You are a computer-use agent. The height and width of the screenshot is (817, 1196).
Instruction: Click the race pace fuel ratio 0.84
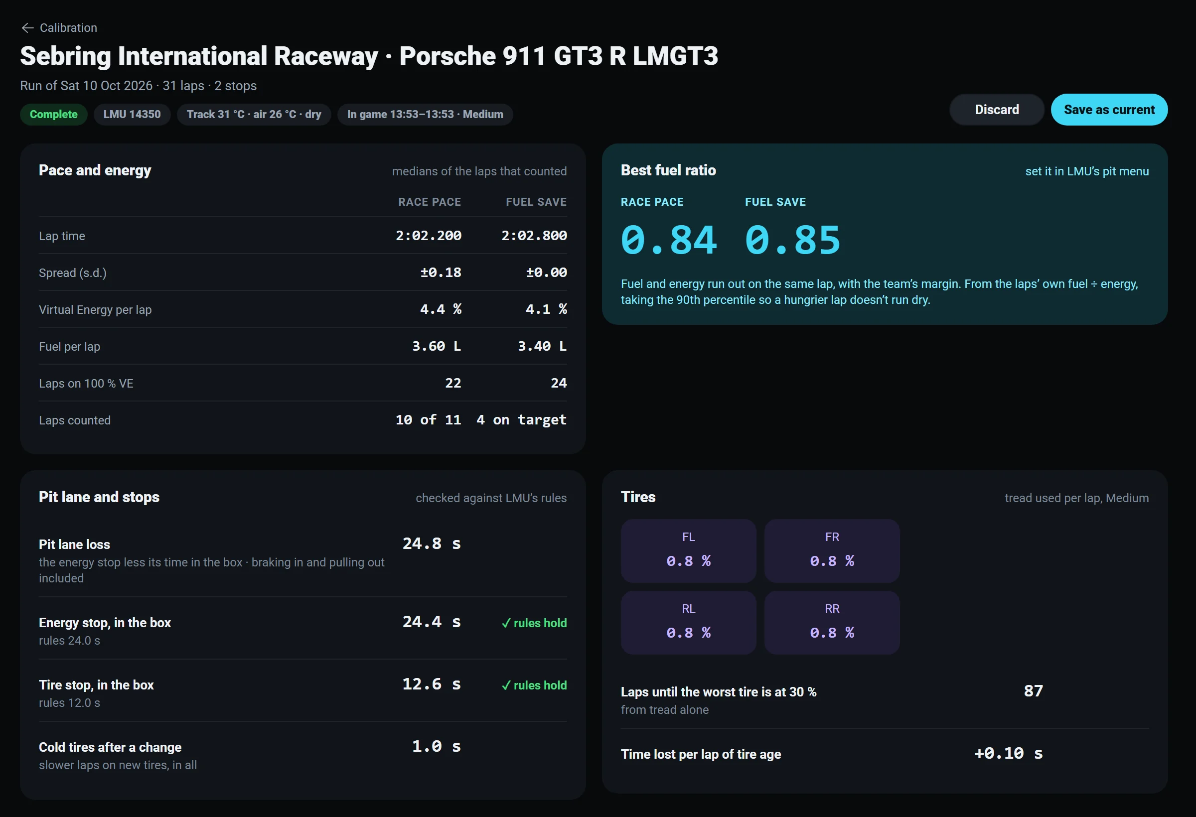(x=668, y=240)
